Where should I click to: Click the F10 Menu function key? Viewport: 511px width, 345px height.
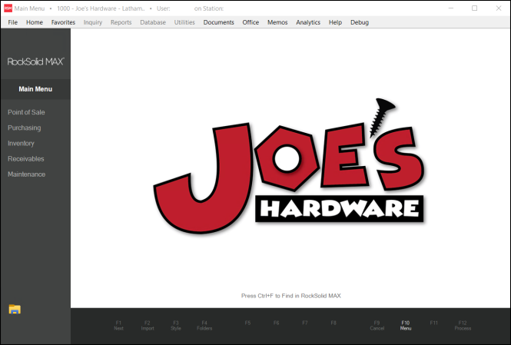pyautogui.click(x=406, y=326)
